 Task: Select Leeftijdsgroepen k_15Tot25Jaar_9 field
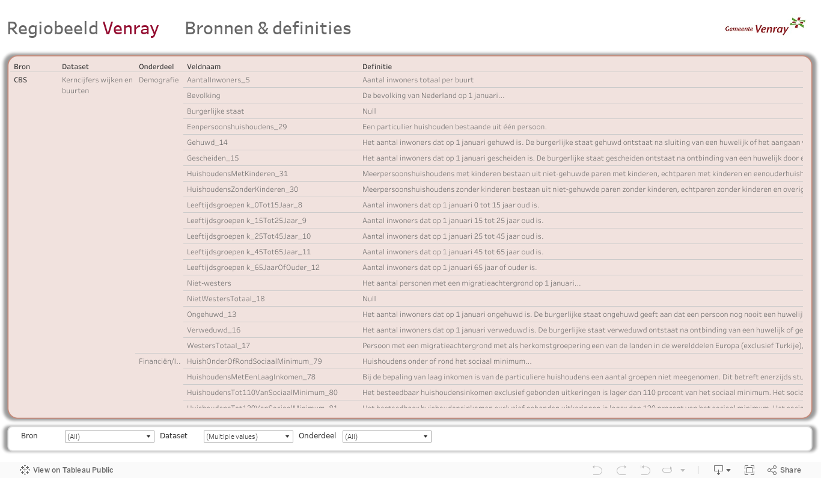tap(247, 221)
